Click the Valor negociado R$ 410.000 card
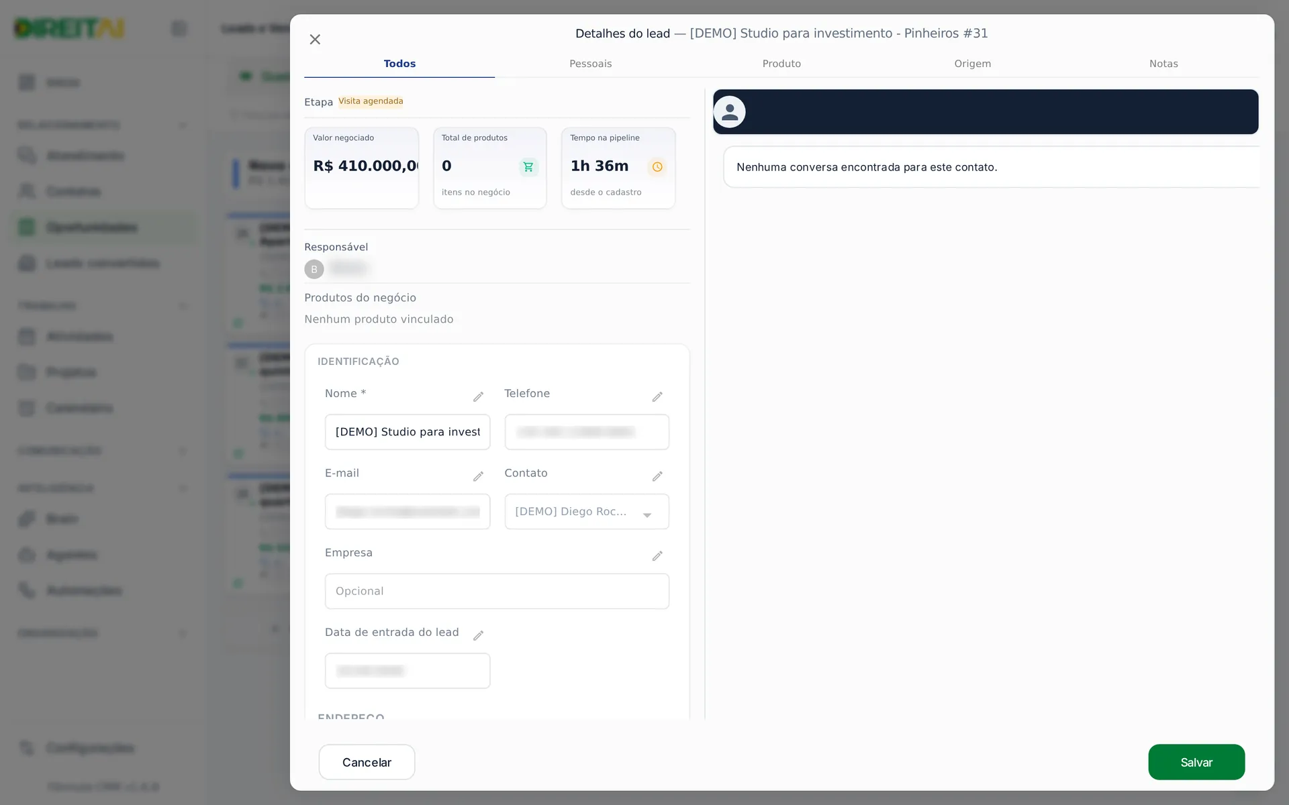The image size is (1289, 805). (x=361, y=168)
